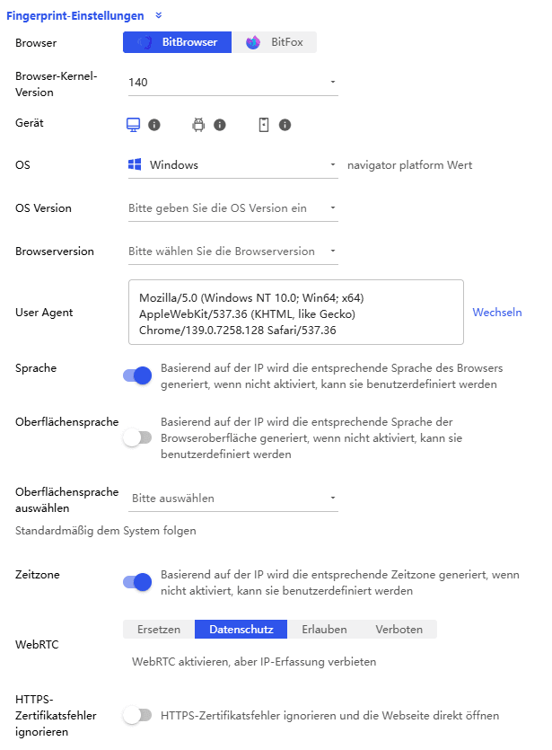Select the iPhone mobile device icon
The height and width of the screenshot is (750, 552).
(265, 124)
